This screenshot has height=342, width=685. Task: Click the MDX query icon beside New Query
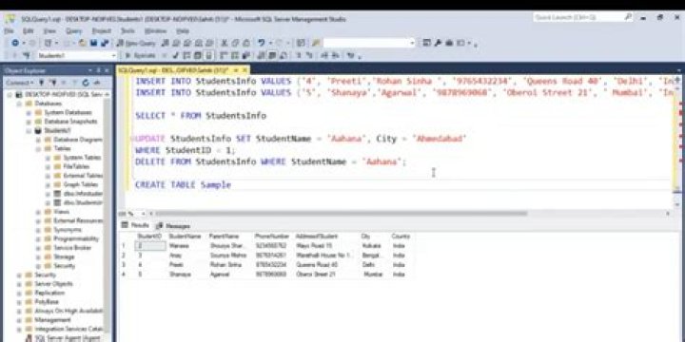175,43
